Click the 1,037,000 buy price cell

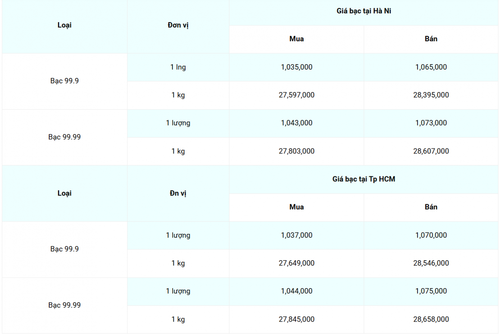tap(296, 235)
